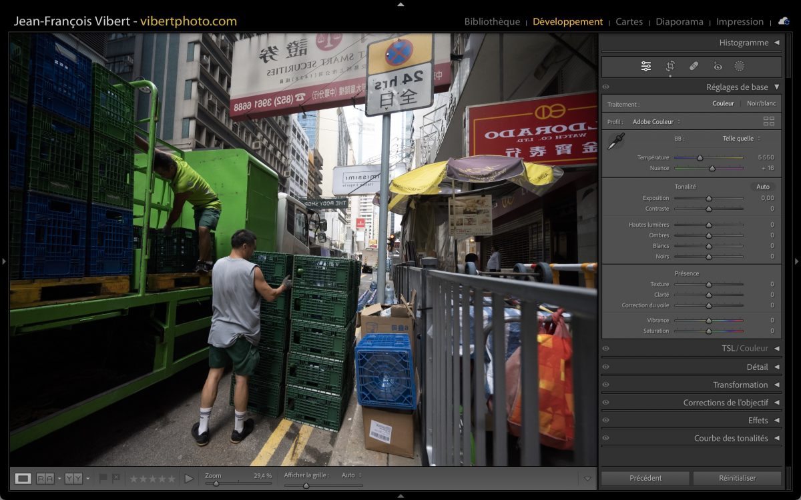Image resolution: width=801 pixels, height=500 pixels.
Task: Expand the Histogramme panel
Action: coord(748,43)
